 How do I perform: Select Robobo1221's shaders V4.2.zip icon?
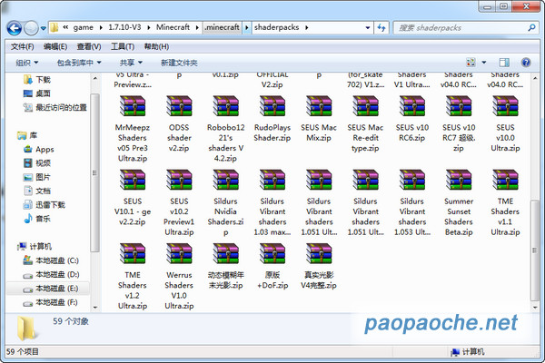[225, 106]
